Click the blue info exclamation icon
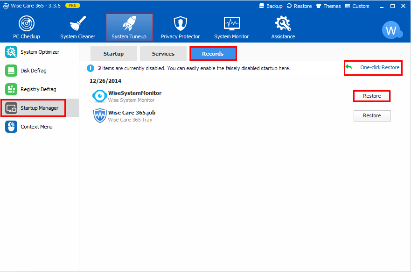The height and width of the screenshot is (272, 411). (91, 68)
